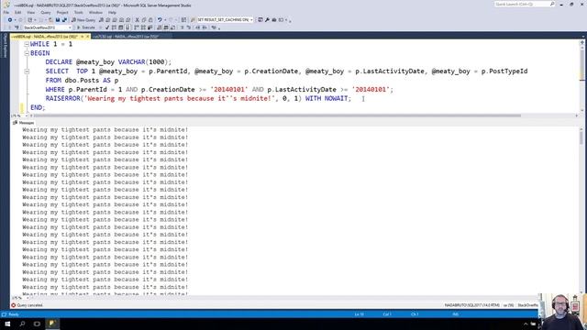Click the Query canceled status text
Image resolution: width=587 pixels, height=330 pixels.
pyautogui.click(x=30, y=305)
